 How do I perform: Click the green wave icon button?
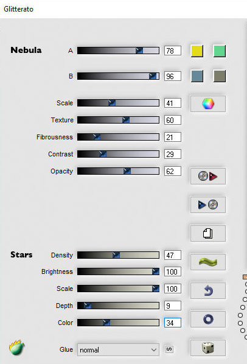[208, 262]
